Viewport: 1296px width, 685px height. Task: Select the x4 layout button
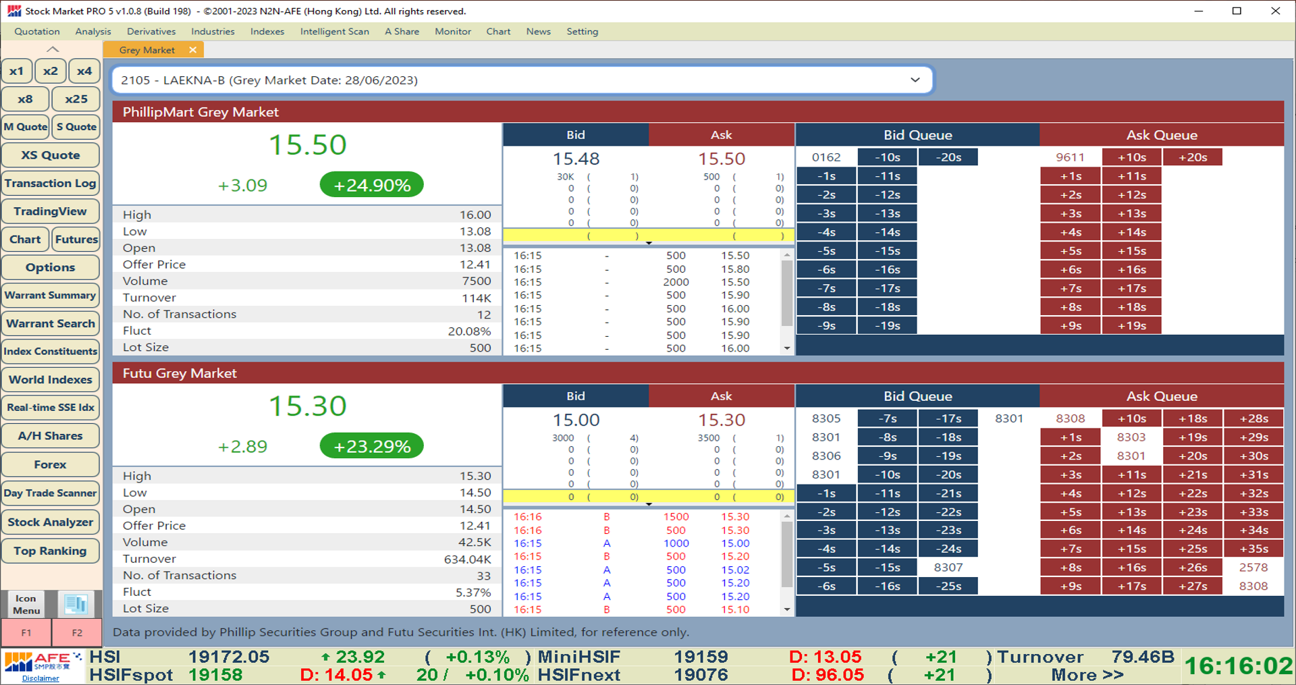pos(84,71)
